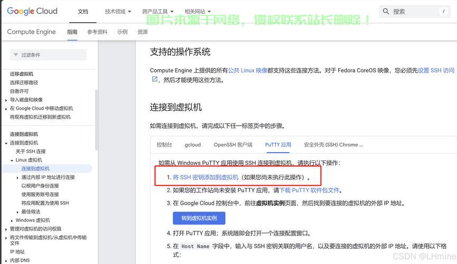Open 将应用配置为使用 SSH sidebar item
Screen dimensions: 457x264
coord(45,203)
